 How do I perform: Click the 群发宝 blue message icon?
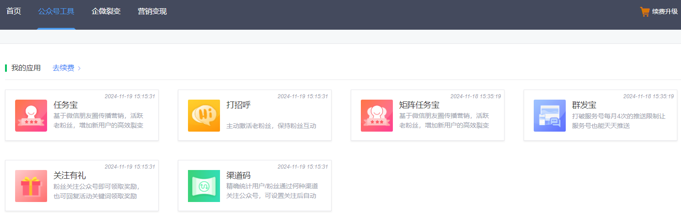pos(550,116)
